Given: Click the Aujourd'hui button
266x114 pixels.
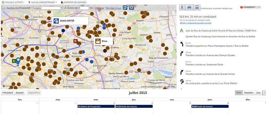Looking at the screenshot, I should coord(34,93).
